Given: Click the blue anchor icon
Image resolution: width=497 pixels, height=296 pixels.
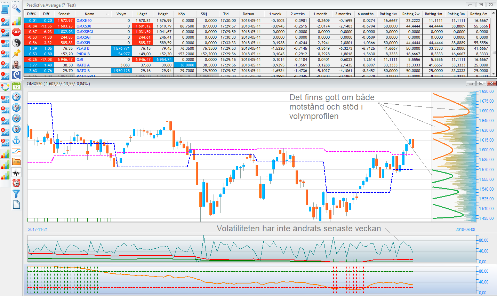Looking at the screenshot, I should pyautogui.click(x=16, y=140).
